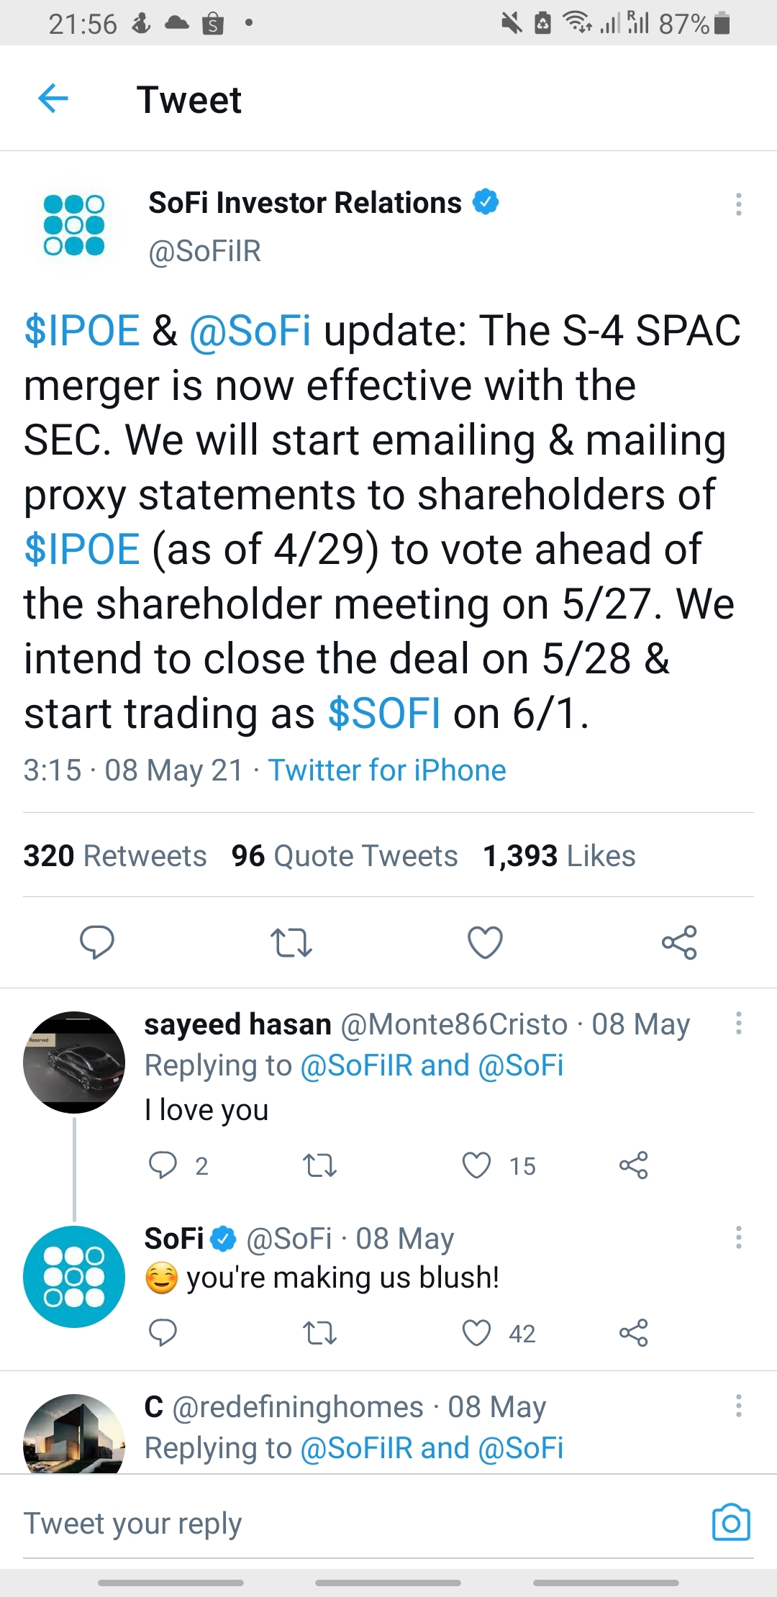Open the $SOFI cashtag link
Image resolution: width=777 pixels, height=1597 pixels.
click(x=384, y=714)
